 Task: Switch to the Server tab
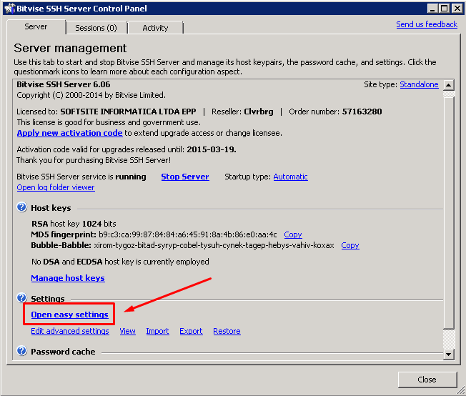point(36,26)
